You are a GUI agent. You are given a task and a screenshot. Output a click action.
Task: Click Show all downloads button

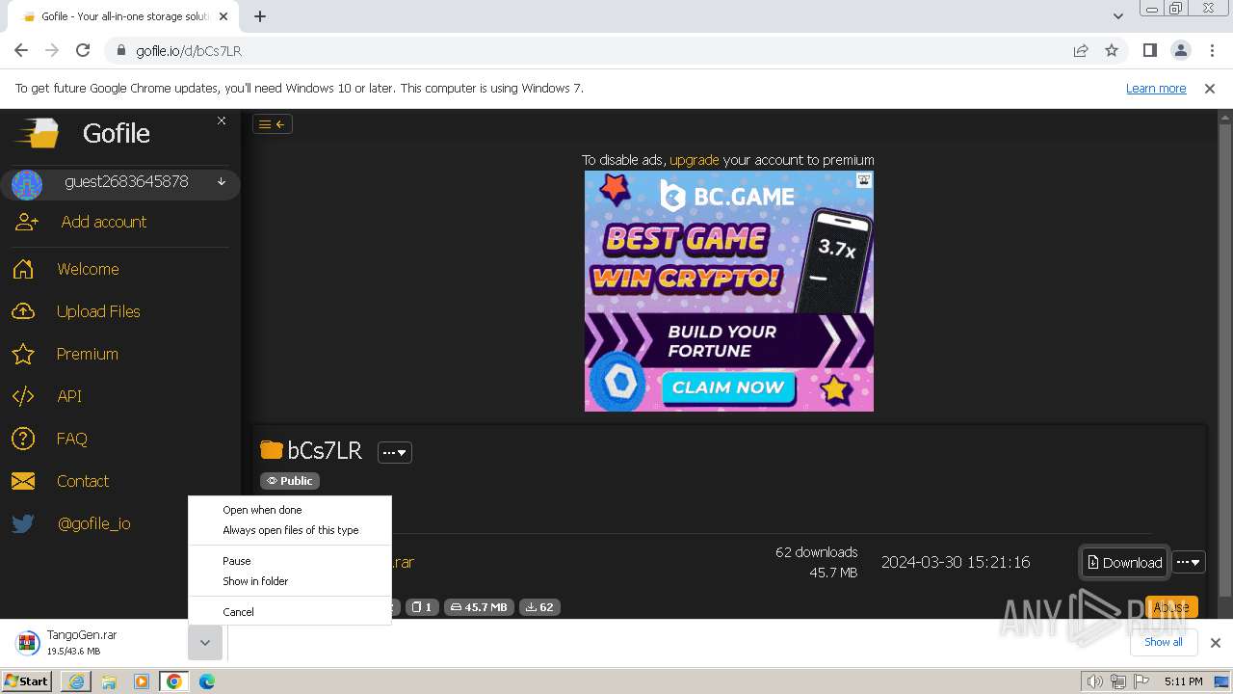(x=1164, y=642)
